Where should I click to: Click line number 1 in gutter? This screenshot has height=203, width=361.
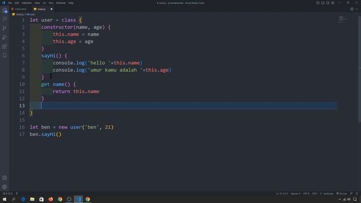coord(23,20)
